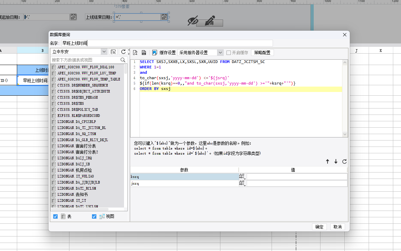Move parameter up with the up arrow
This screenshot has width=401, height=251.
328,161
